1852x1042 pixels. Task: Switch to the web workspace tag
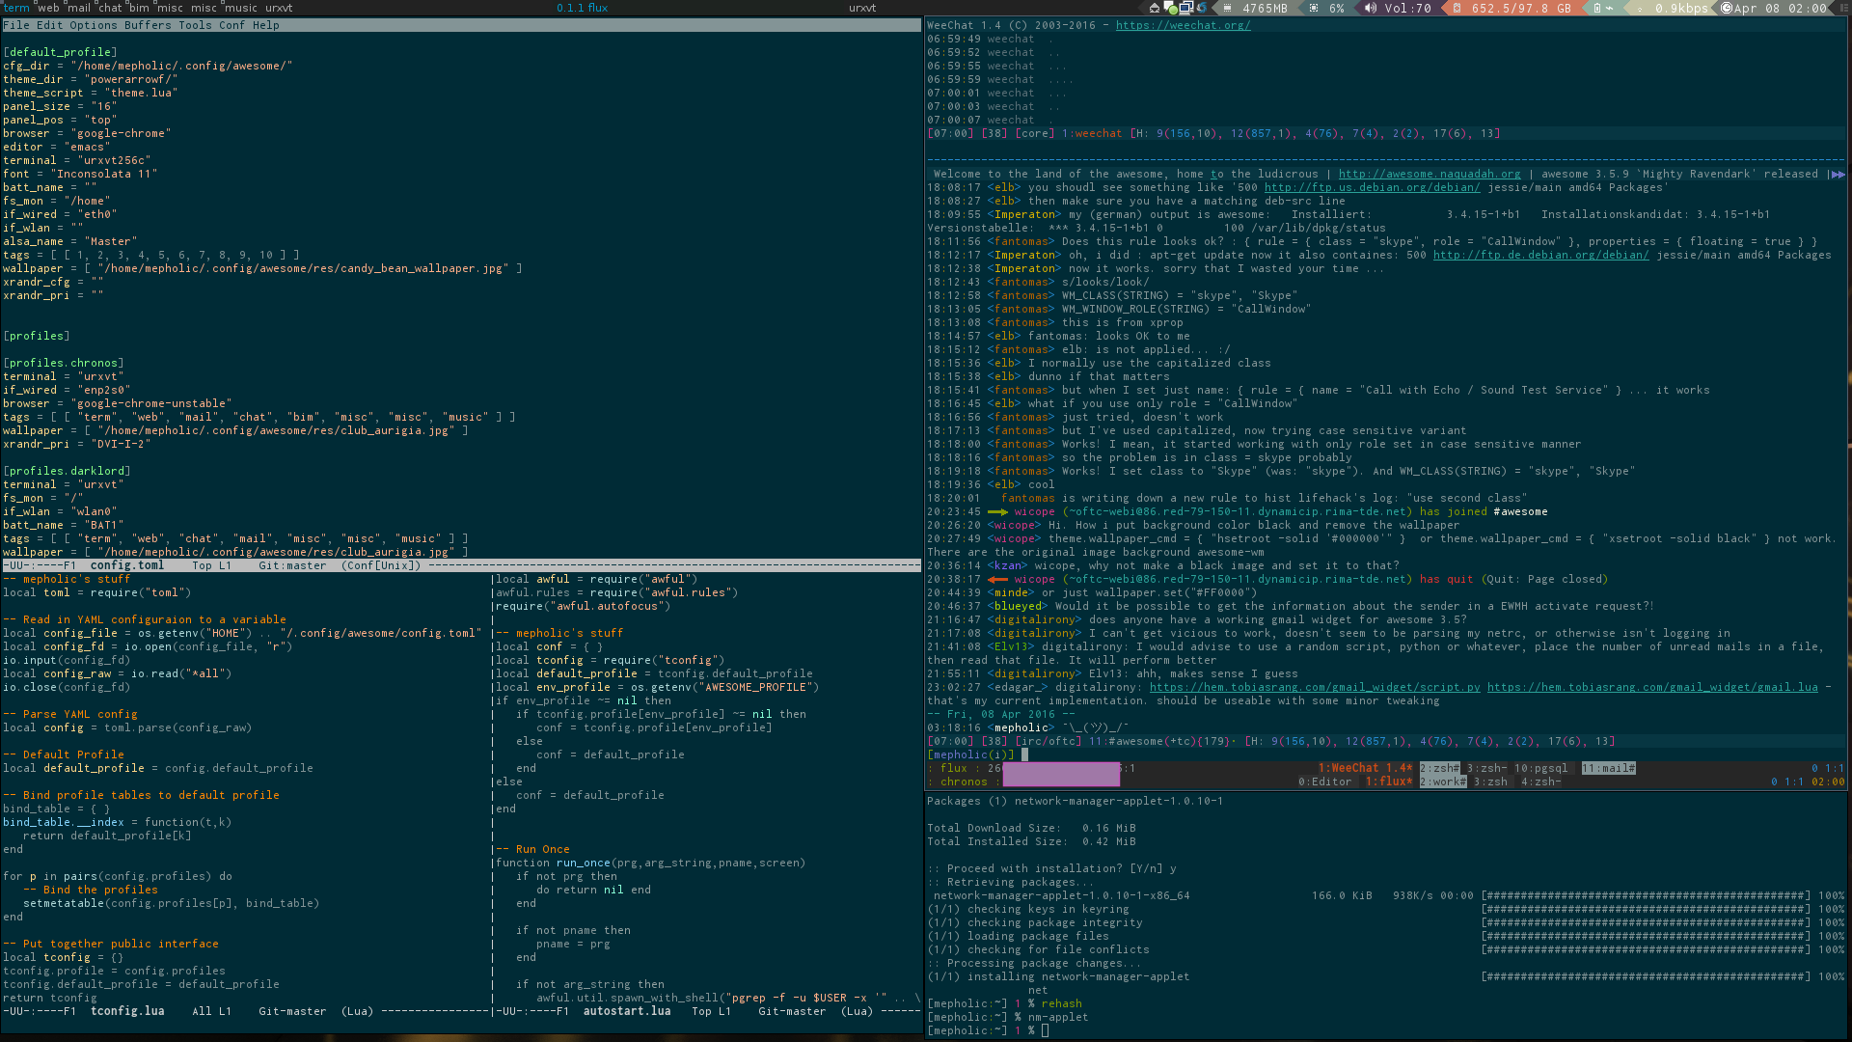(48, 8)
